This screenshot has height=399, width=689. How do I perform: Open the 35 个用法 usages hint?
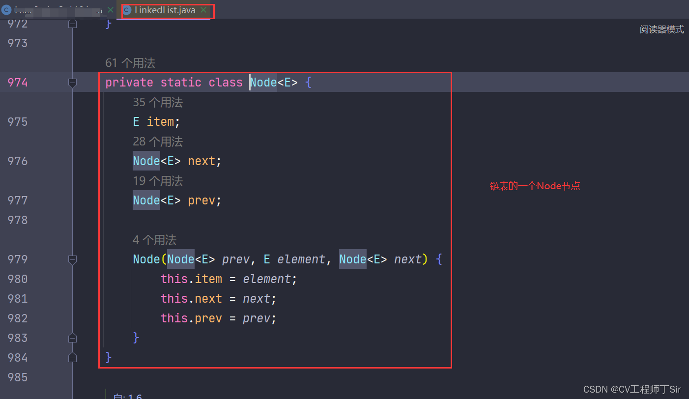[x=158, y=102]
